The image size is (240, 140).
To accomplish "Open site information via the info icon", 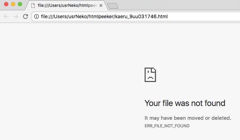I will pos(36,16).
